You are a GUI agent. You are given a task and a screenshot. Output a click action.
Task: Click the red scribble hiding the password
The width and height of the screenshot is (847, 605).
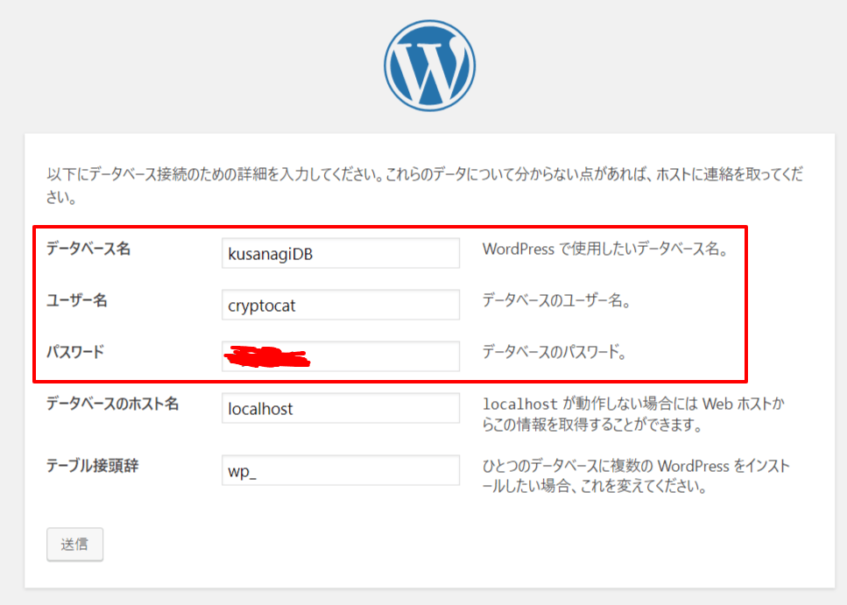coord(267,356)
